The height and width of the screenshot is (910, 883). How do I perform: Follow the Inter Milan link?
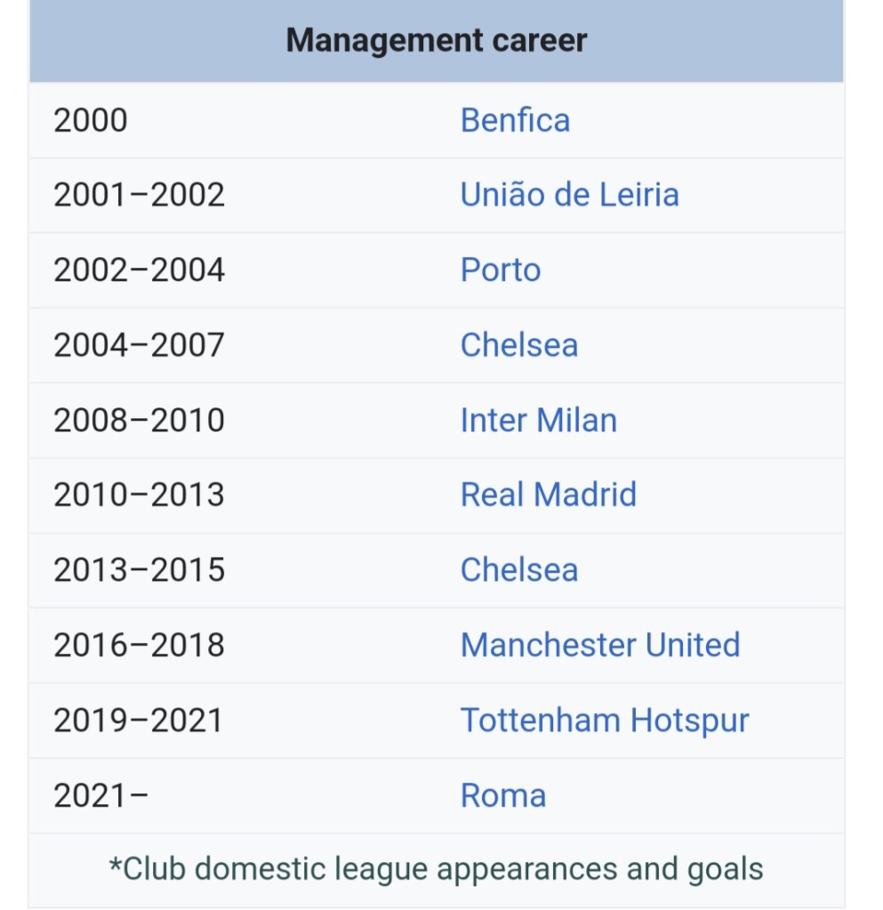click(x=538, y=420)
